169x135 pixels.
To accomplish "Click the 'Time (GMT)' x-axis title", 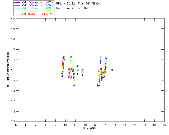I will [x=90, y=128].
